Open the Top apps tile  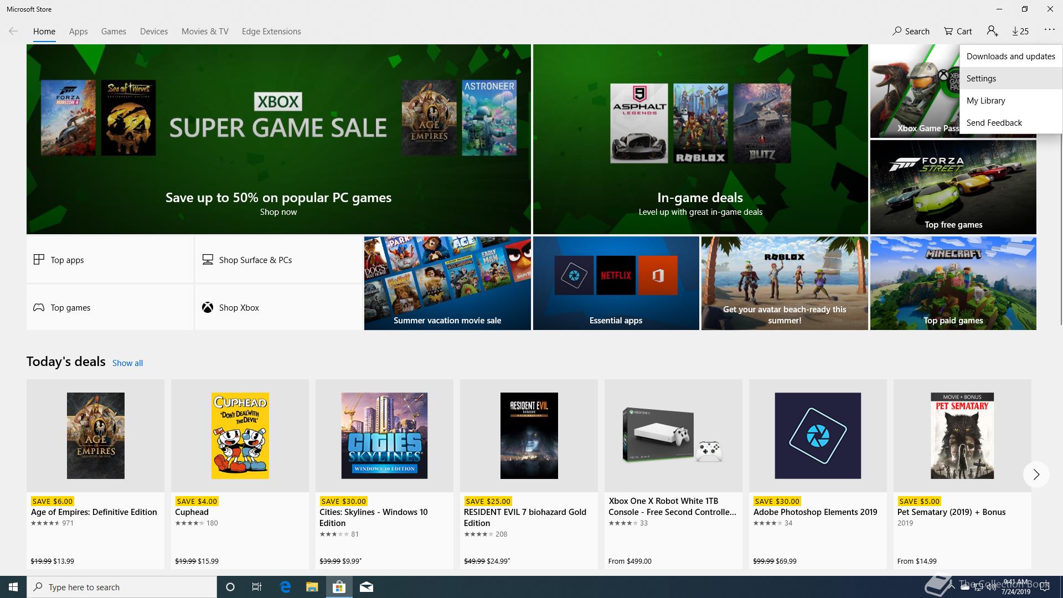[110, 260]
